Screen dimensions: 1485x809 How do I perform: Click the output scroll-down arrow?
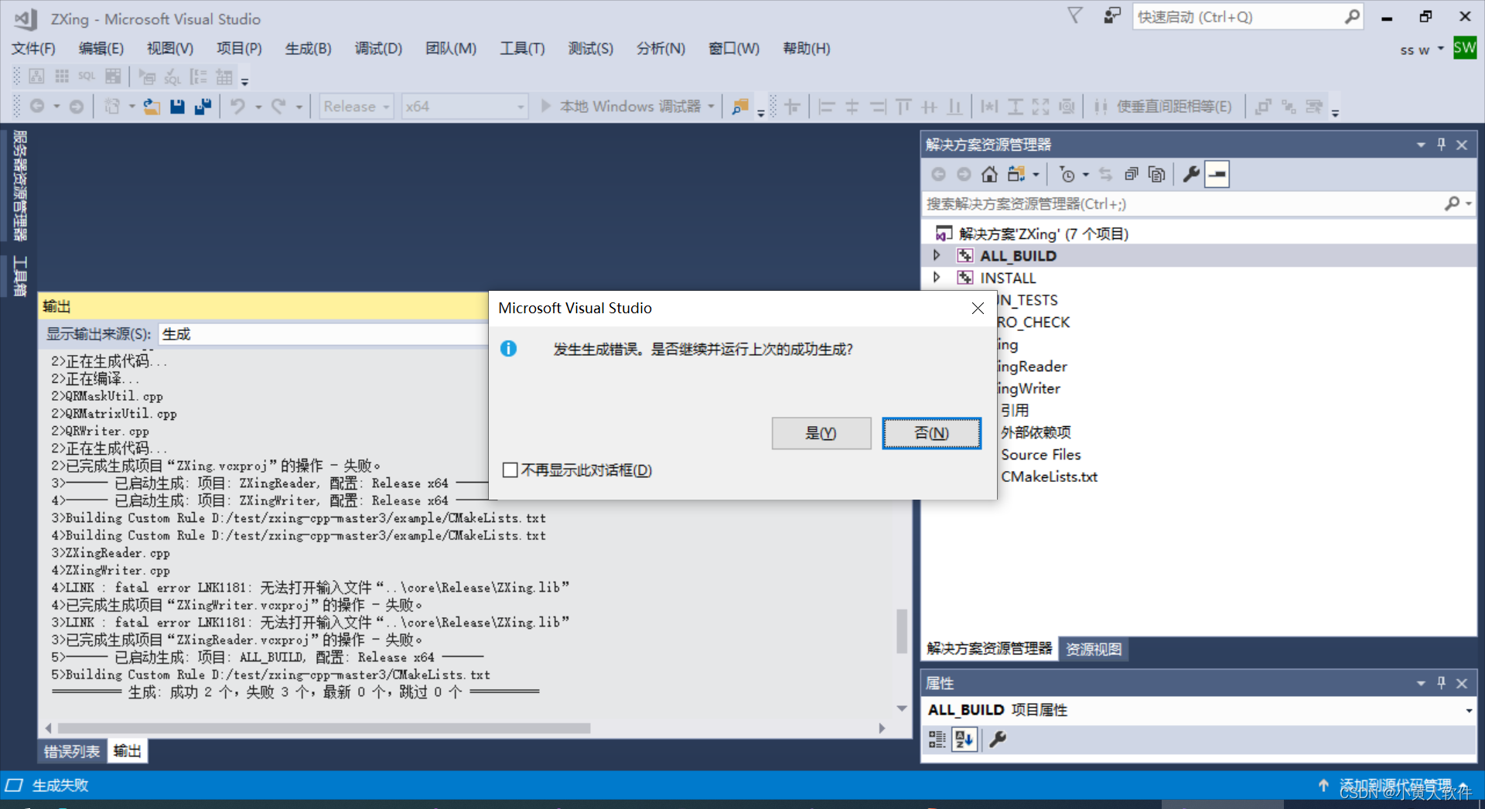click(x=902, y=708)
